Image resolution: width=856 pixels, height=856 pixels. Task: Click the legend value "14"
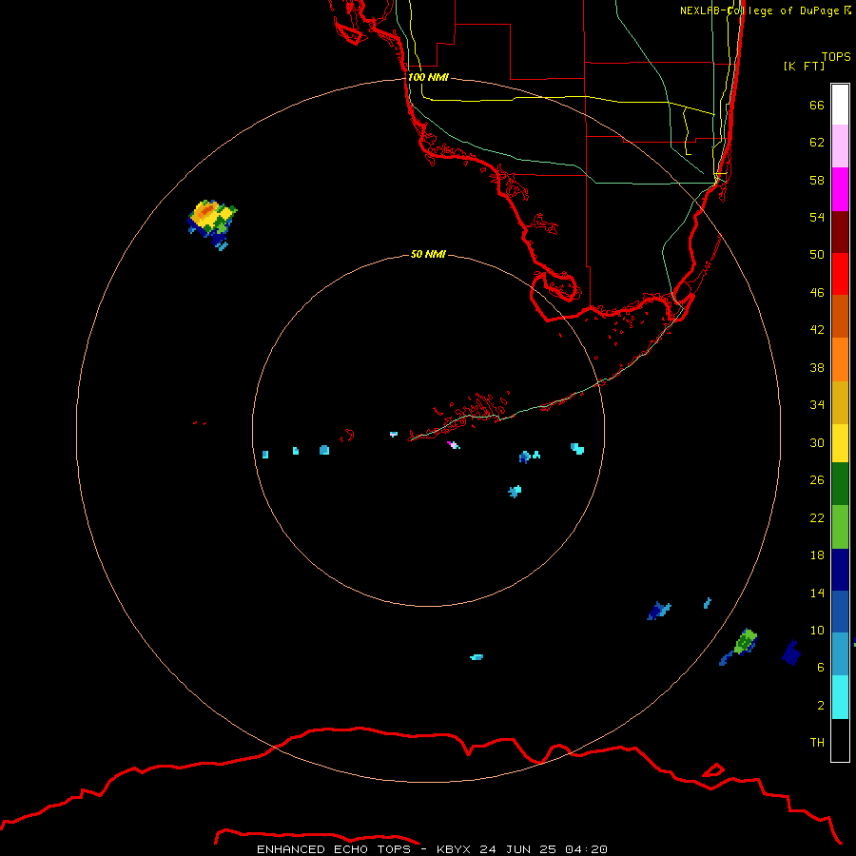[817, 593]
